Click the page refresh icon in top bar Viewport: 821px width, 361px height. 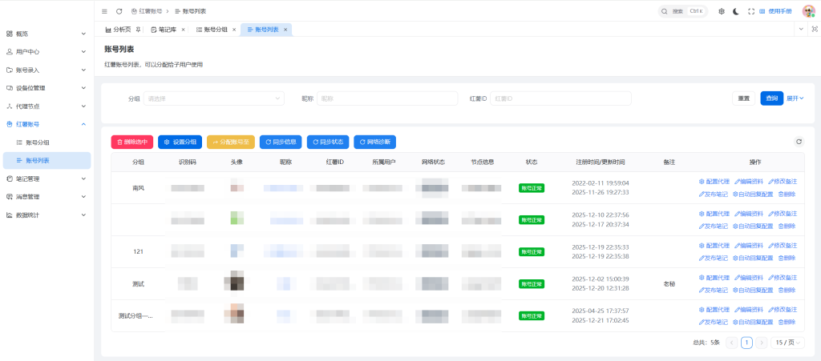point(119,11)
